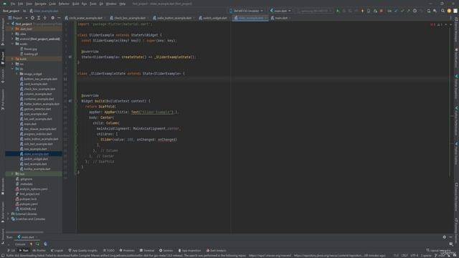Expand Scratches and Consoles node

click(9, 219)
